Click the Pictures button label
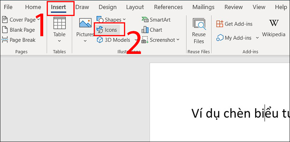290x142 pixels. coord(85,34)
